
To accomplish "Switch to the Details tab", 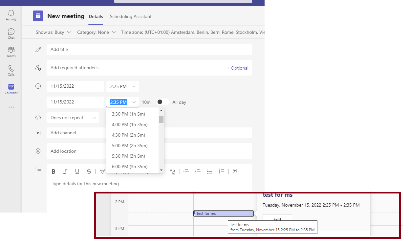I will (96, 16).
